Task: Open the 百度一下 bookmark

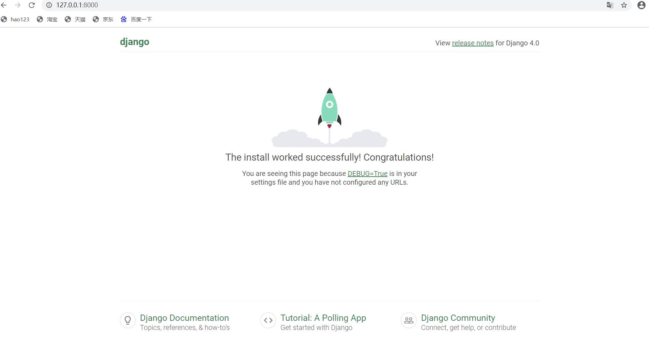Action: pos(136,19)
